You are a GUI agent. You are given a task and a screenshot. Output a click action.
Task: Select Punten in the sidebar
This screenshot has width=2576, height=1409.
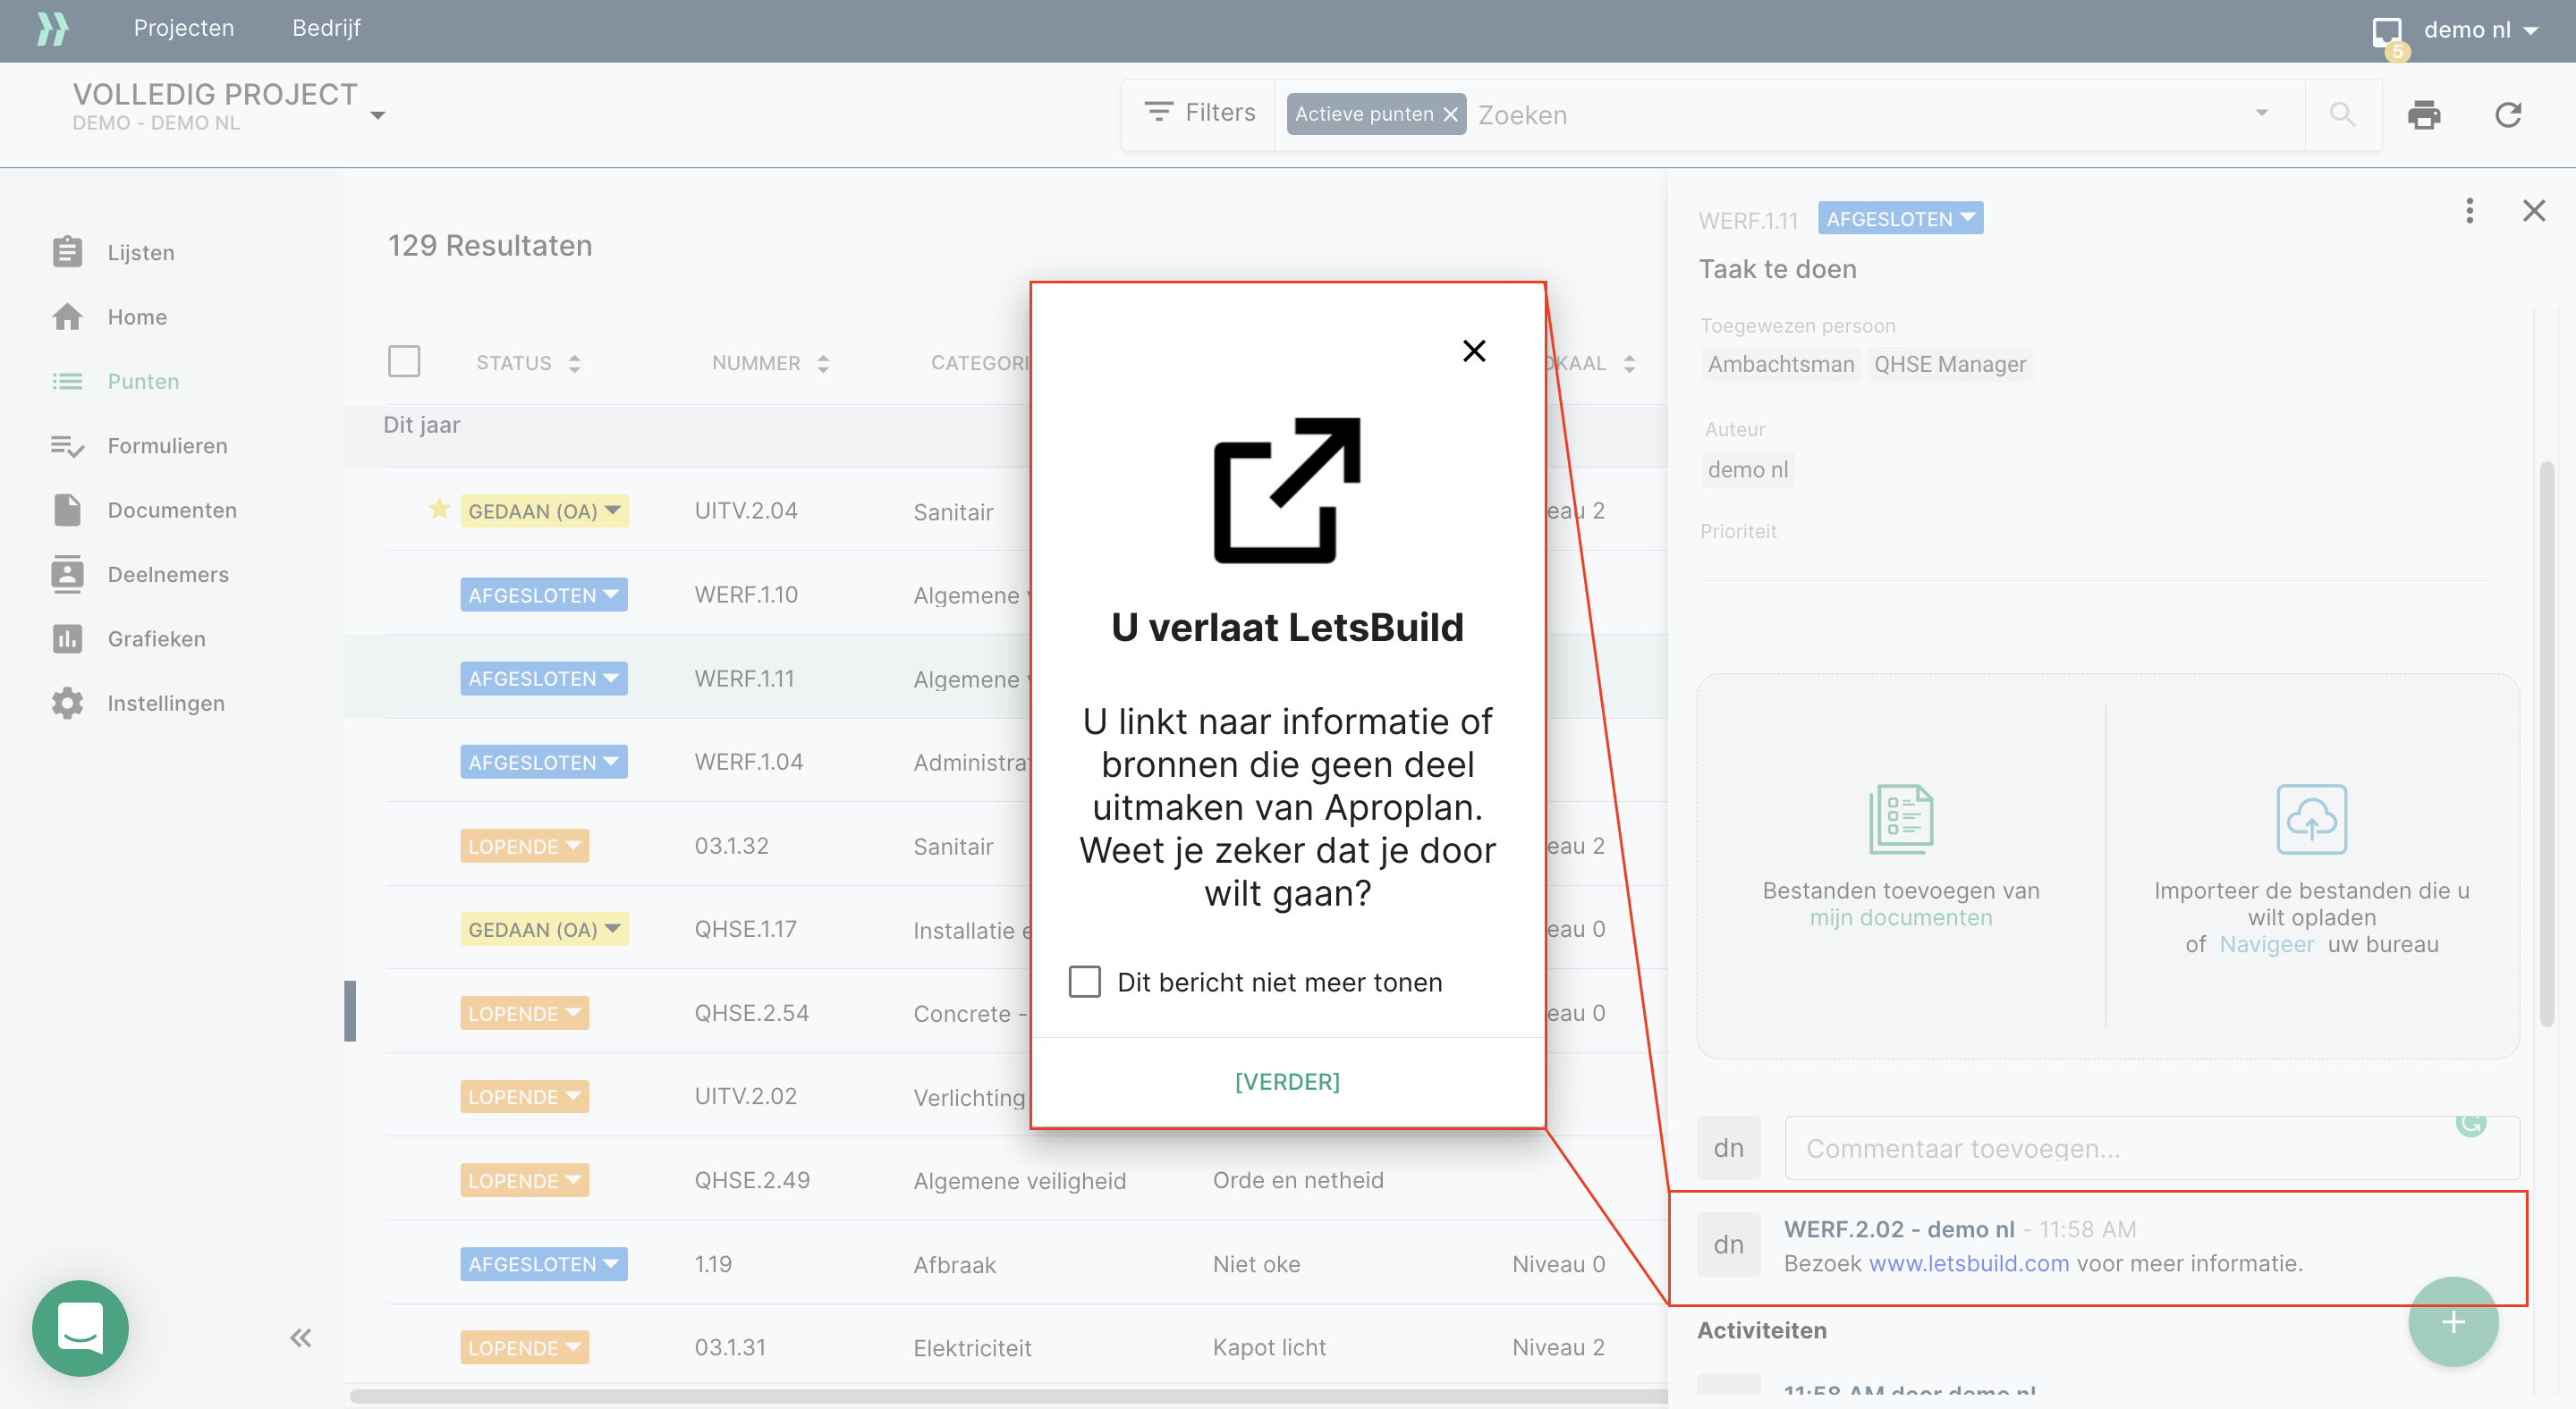[116, 381]
